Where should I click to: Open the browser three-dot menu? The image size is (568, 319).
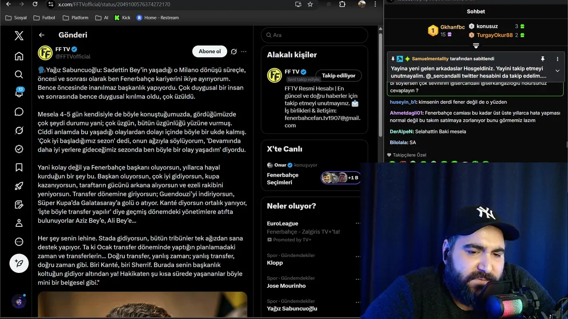pyautogui.click(x=375, y=4)
